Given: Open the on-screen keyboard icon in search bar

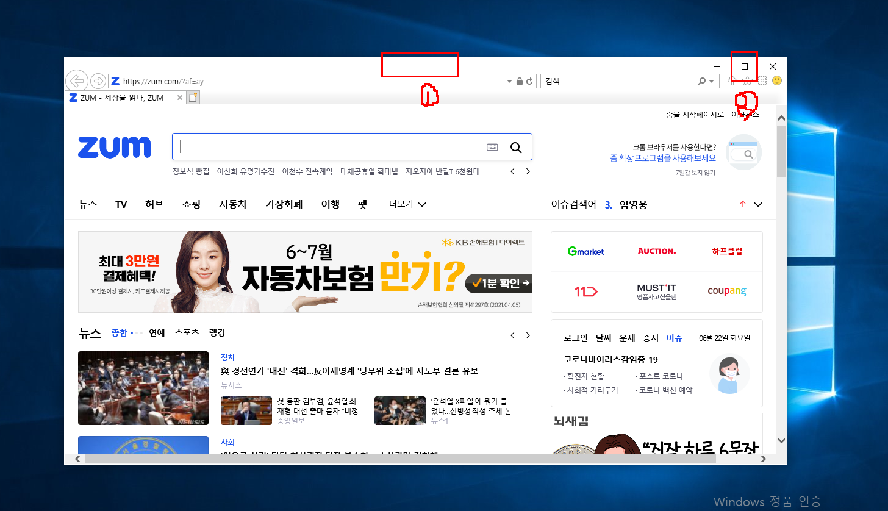Looking at the screenshot, I should coord(493,147).
